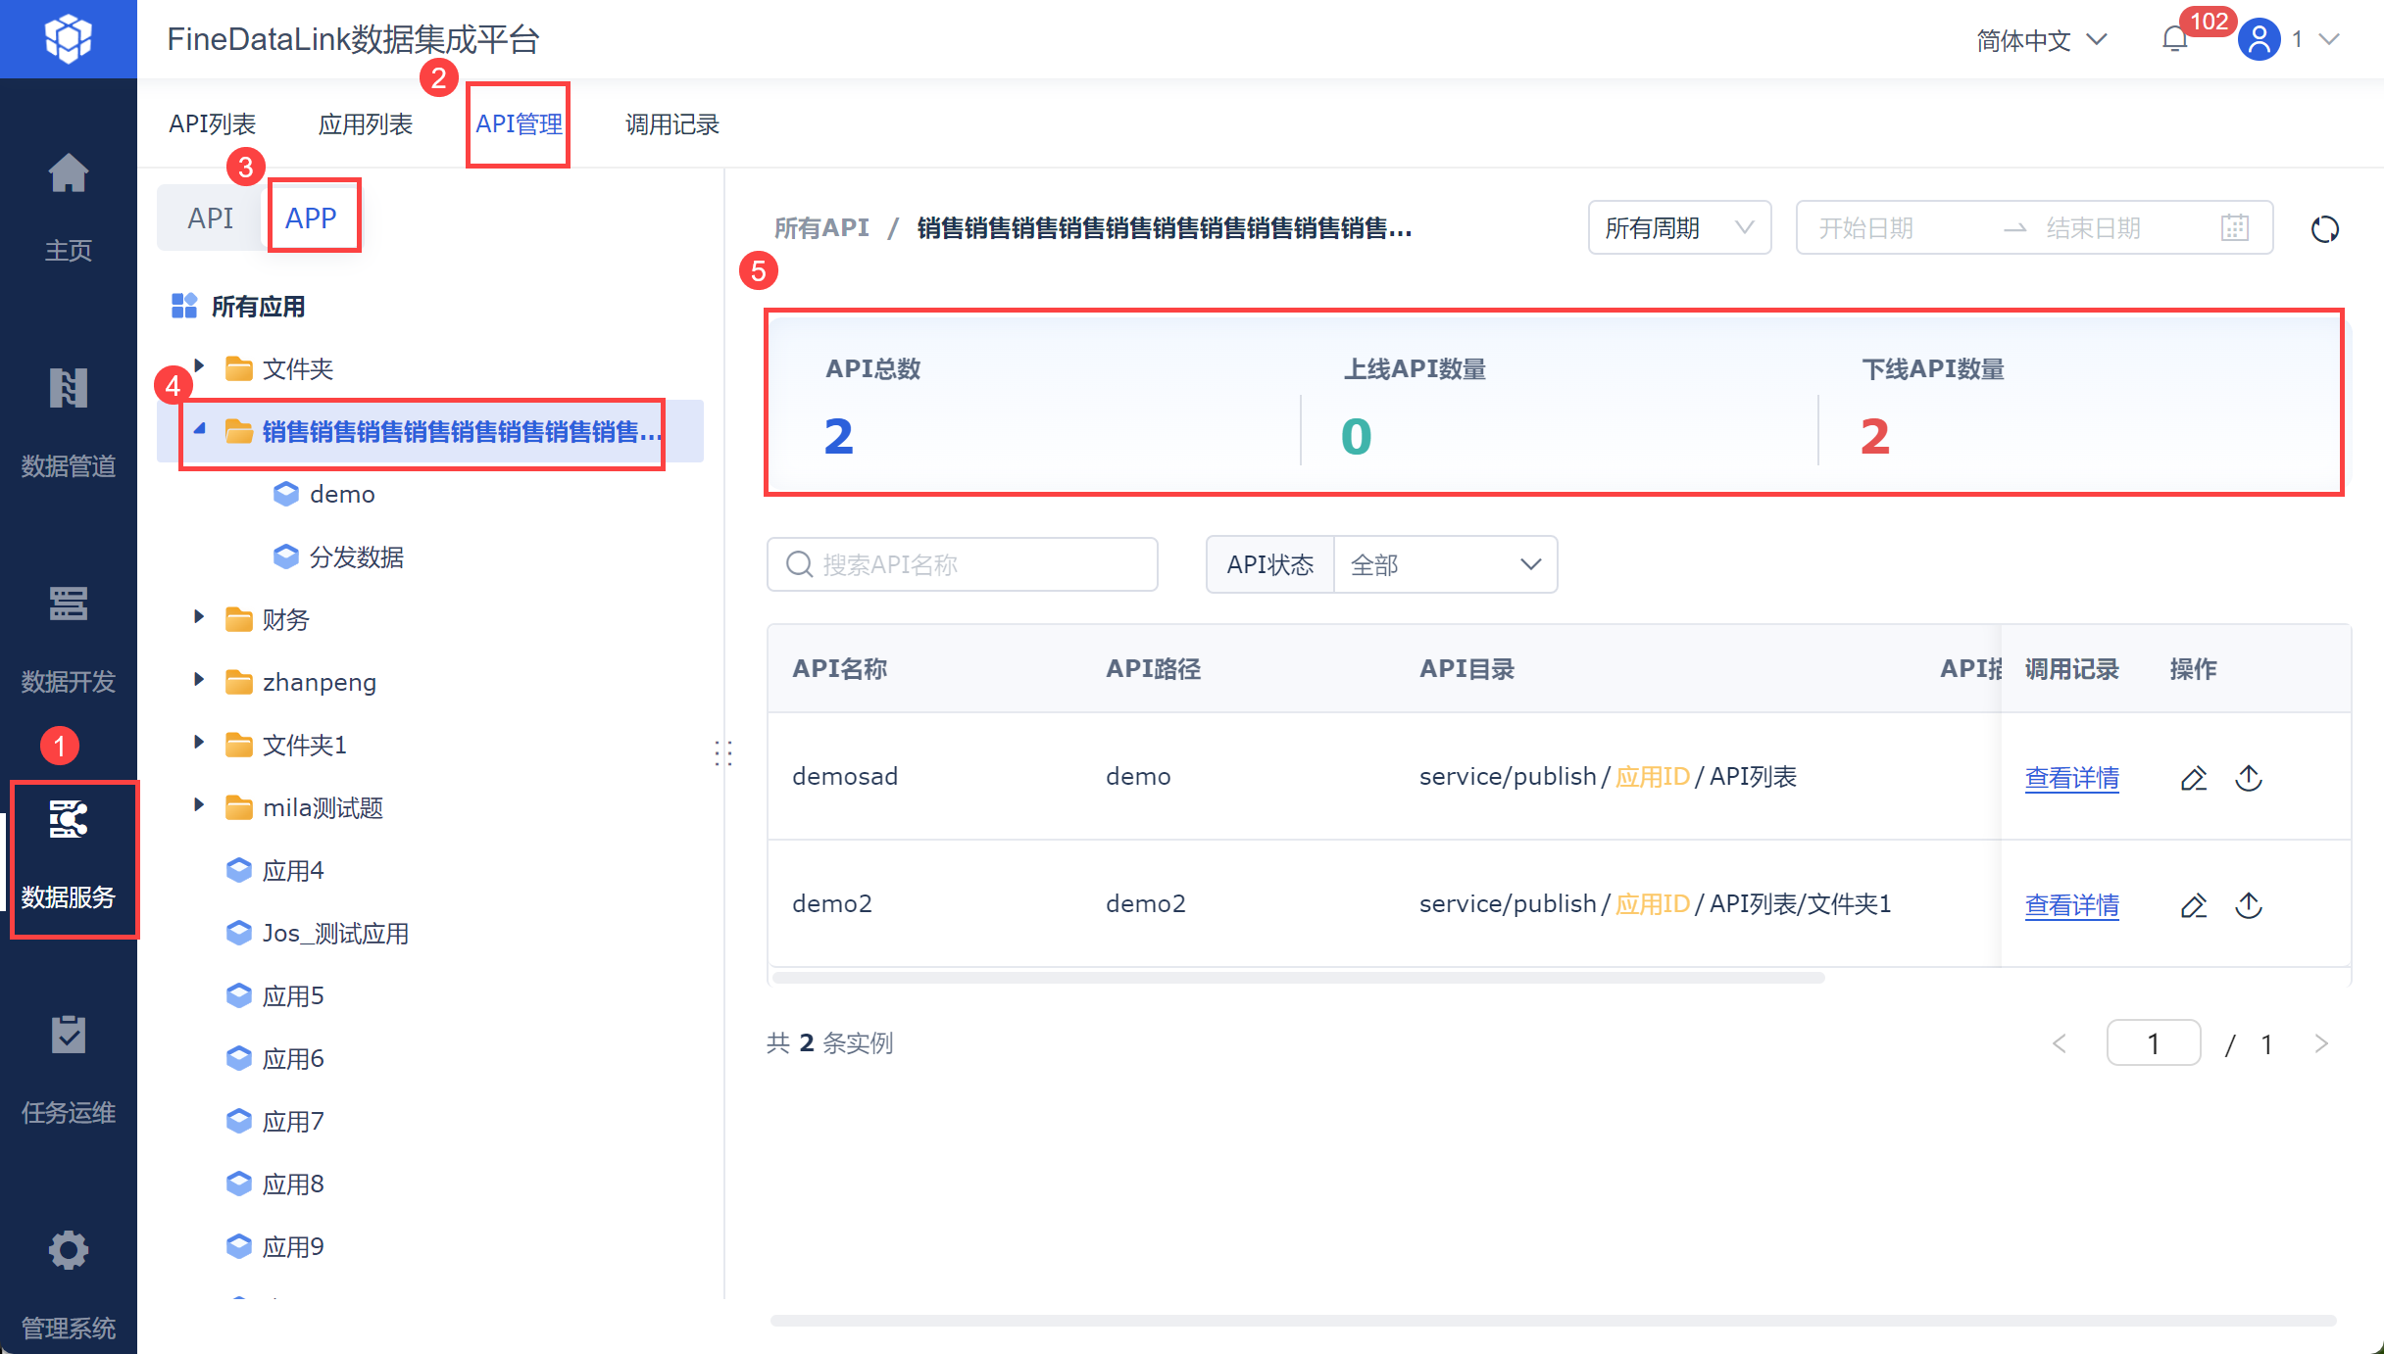Switch toggle to API view
Viewport: 2384px width, 1354px height.
tap(211, 218)
